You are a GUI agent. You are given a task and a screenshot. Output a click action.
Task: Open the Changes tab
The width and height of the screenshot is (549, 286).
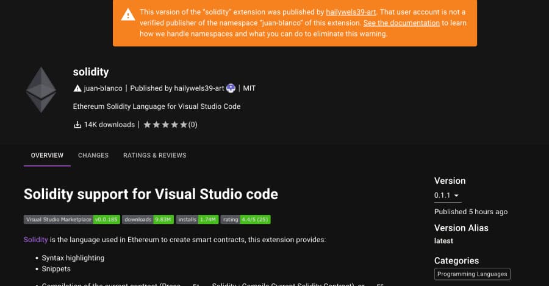pos(93,155)
